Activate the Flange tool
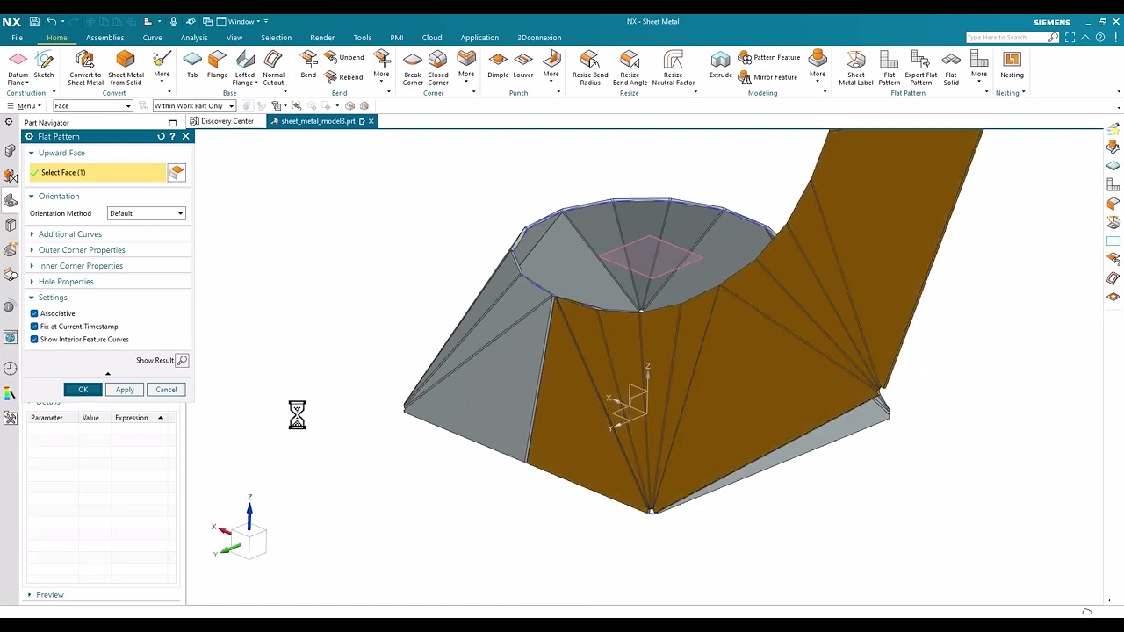The width and height of the screenshot is (1124, 632). (218, 64)
